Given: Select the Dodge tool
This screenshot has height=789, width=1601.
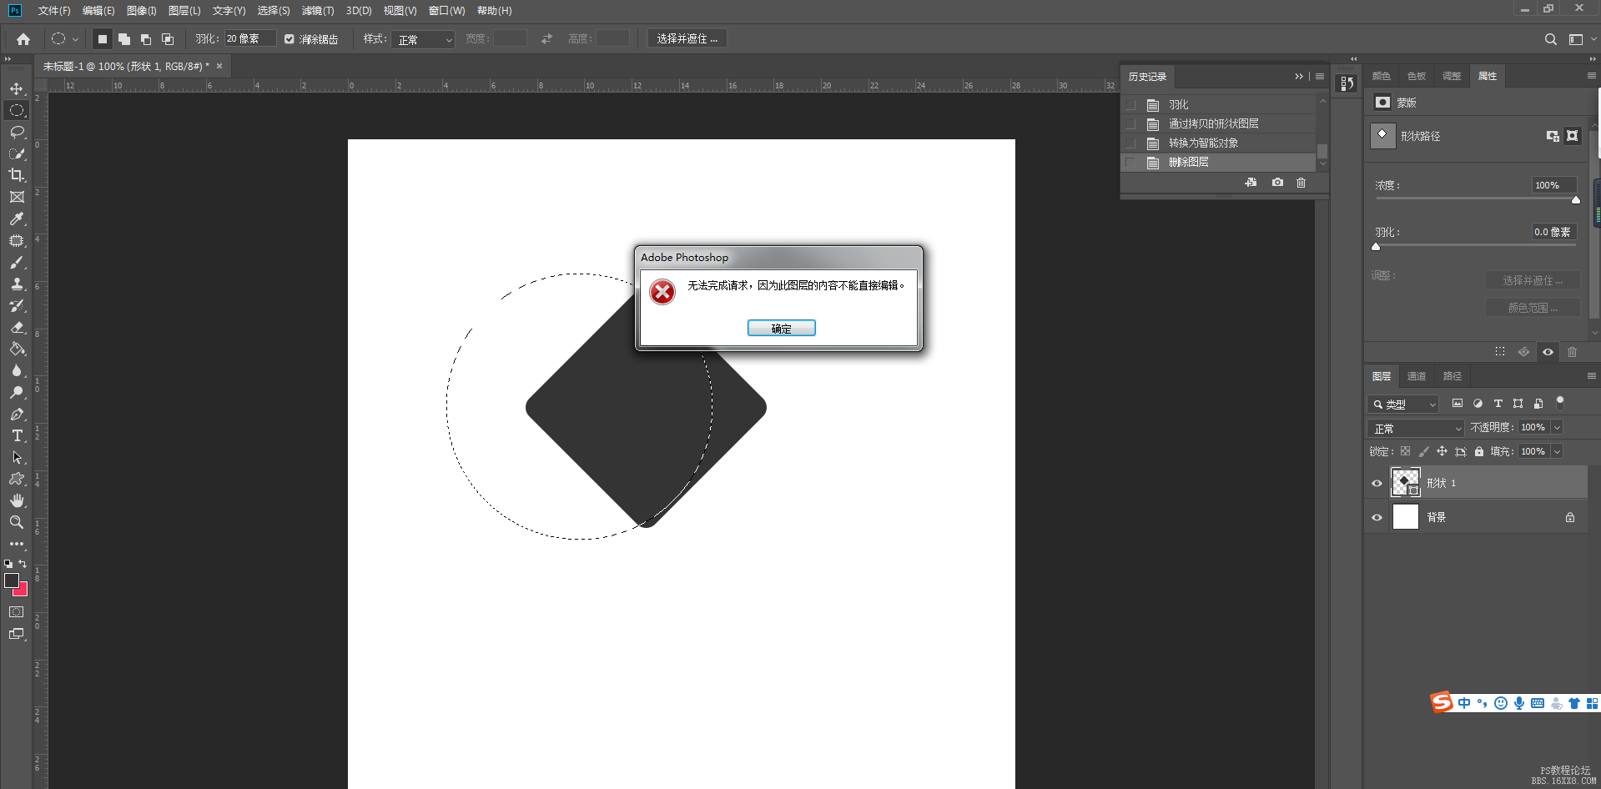Looking at the screenshot, I should pos(17,392).
